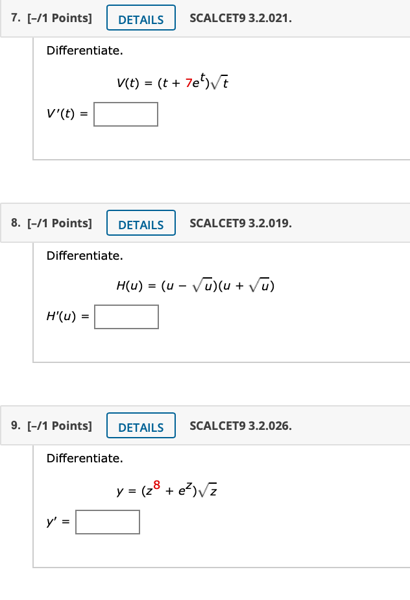Click the red 7 coefficient in V(t)

click(189, 82)
